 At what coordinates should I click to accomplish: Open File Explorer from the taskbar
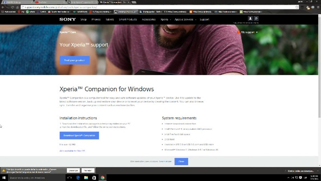tap(86, 178)
